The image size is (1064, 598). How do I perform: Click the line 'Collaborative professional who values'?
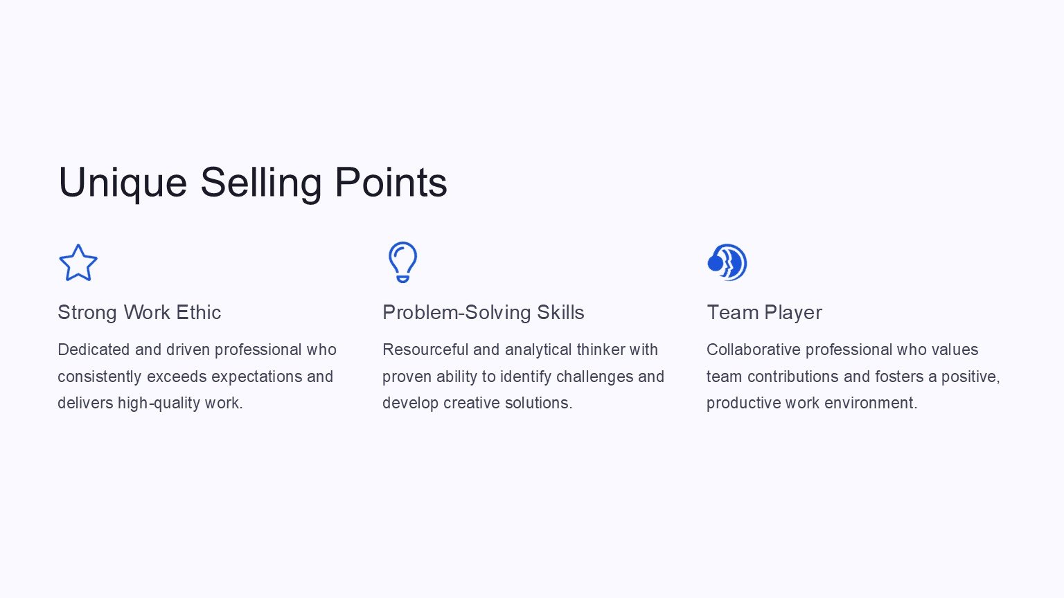(842, 350)
